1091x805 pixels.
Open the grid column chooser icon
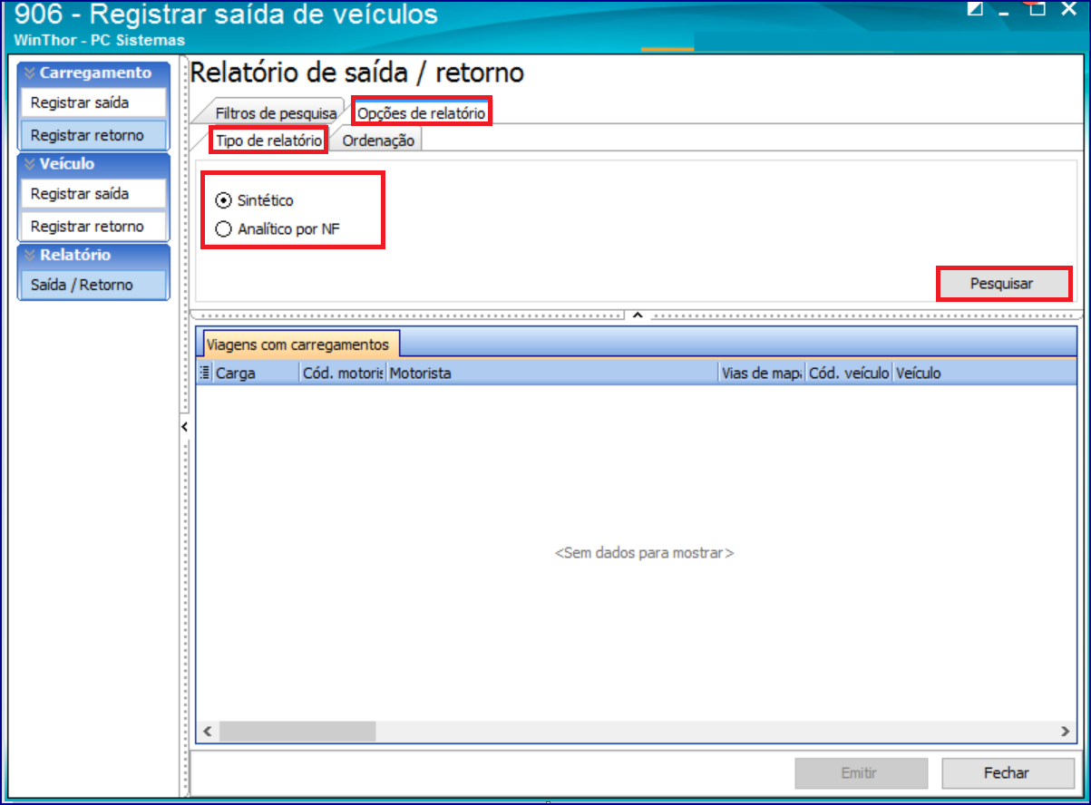tap(204, 373)
